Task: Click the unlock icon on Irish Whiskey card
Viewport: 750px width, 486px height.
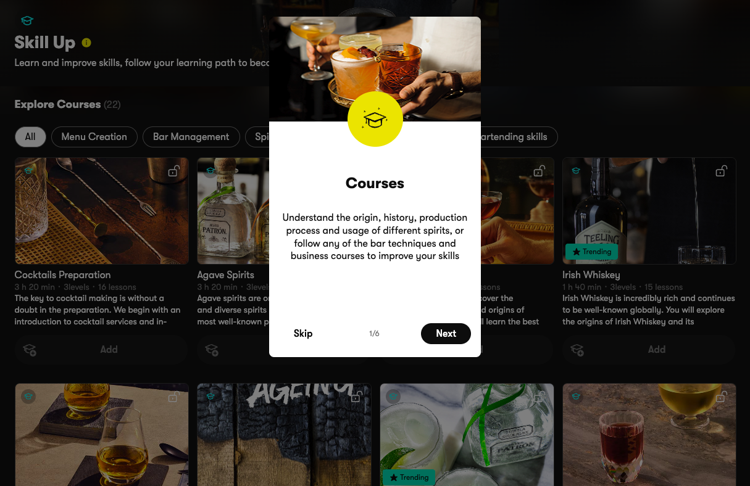Action: click(721, 171)
